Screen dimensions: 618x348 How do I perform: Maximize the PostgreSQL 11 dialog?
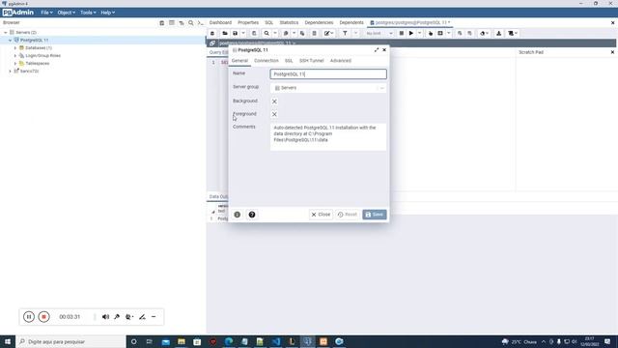point(377,50)
